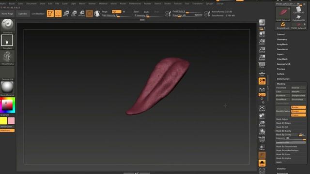Select the pink main color swatch

[x=11, y=121]
